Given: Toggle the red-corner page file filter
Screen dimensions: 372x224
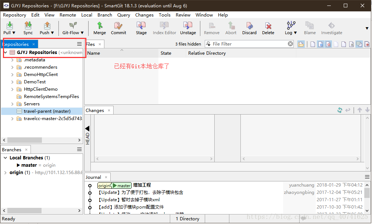Looking at the screenshot, I should point(344,44).
